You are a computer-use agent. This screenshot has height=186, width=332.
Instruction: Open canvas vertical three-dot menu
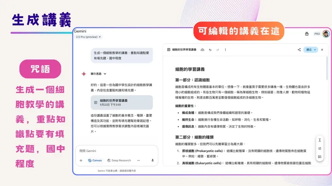[x=225, y=50]
